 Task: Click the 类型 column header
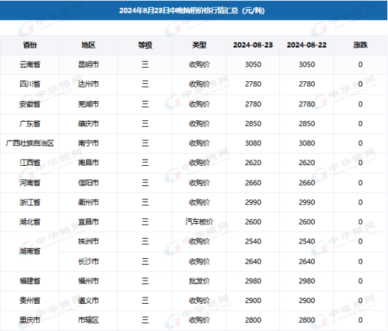199,45
